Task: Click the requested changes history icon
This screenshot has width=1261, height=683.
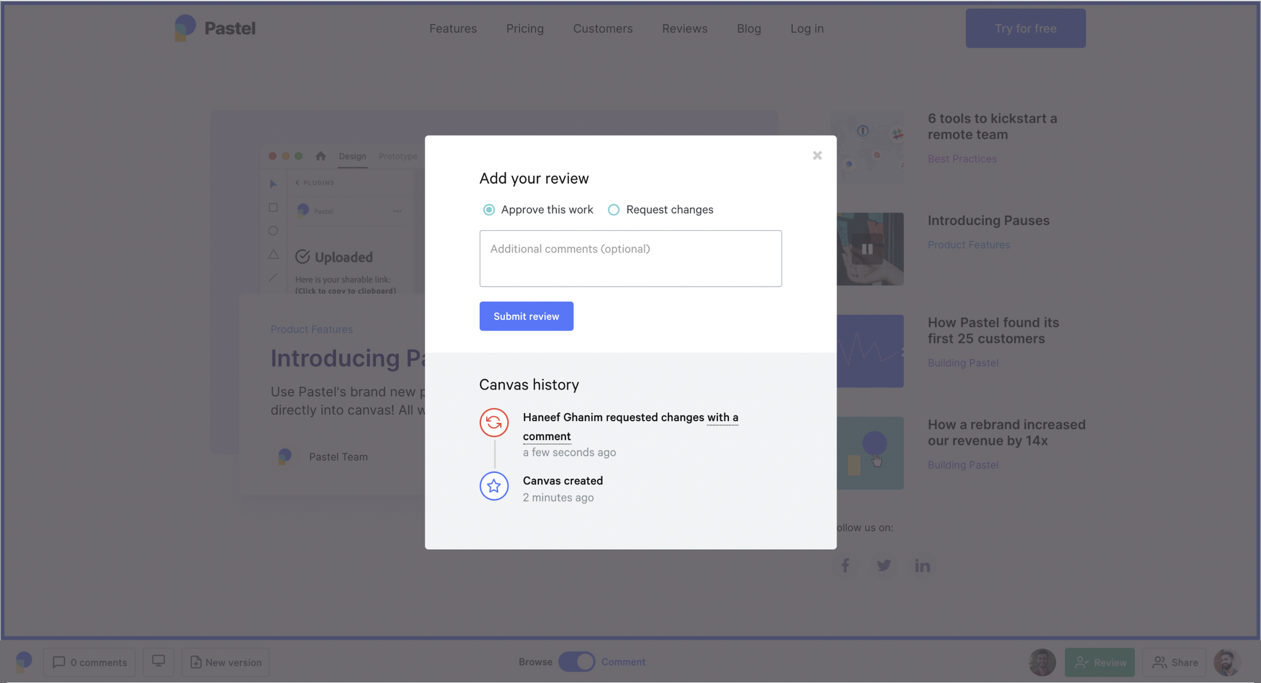Action: 494,423
